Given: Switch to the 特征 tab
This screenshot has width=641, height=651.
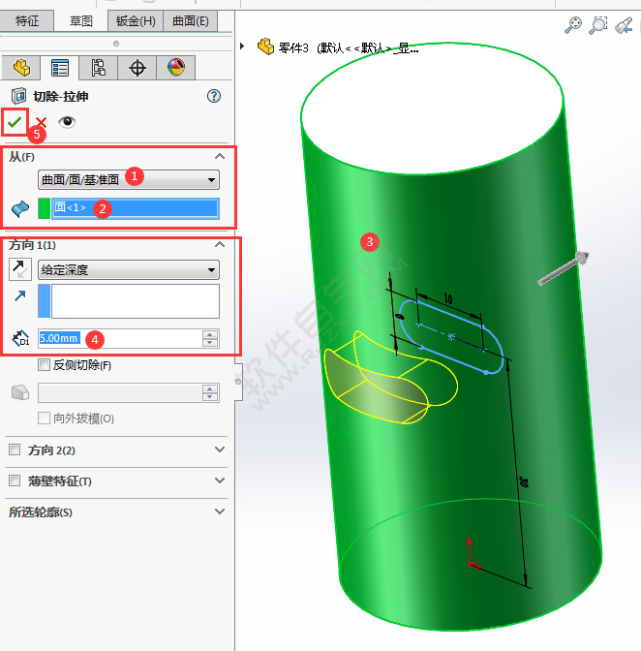Looking at the screenshot, I should click(x=27, y=20).
